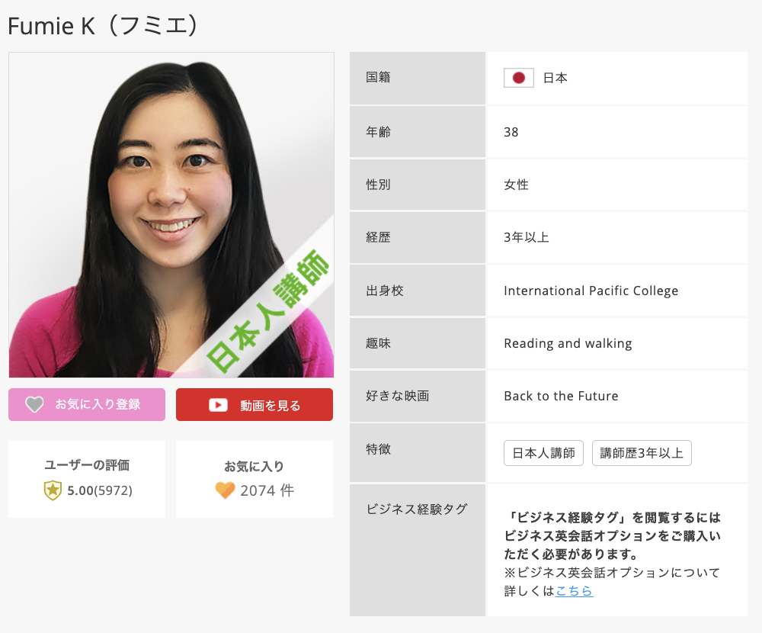Click the gold star shield rating icon
762x633 pixels.
(x=53, y=490)
